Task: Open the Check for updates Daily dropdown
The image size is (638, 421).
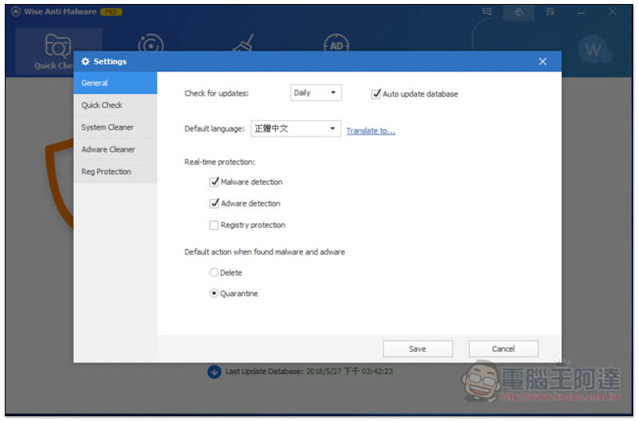Action: [316, 92]
